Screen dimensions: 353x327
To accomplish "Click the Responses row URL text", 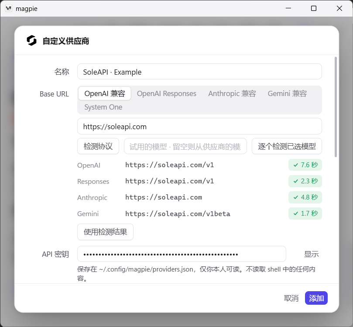I will point(170,181).
